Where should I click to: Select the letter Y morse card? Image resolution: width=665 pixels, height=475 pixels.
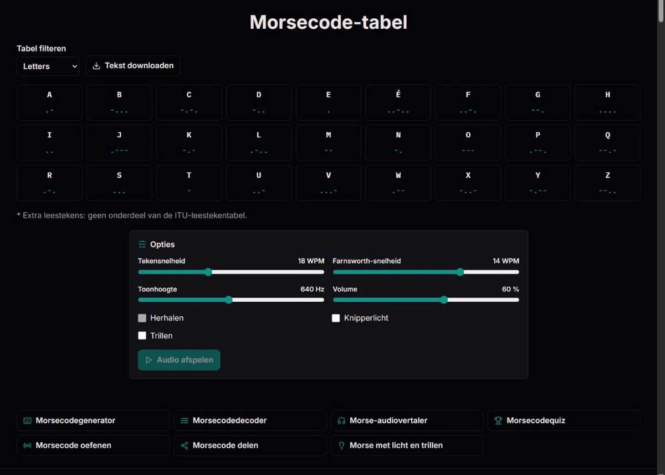point(538,183)
